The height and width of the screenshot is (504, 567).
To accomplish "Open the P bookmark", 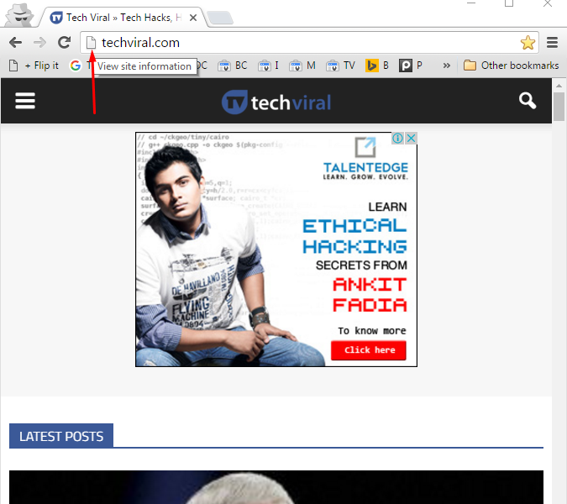I will click(411, 66).
